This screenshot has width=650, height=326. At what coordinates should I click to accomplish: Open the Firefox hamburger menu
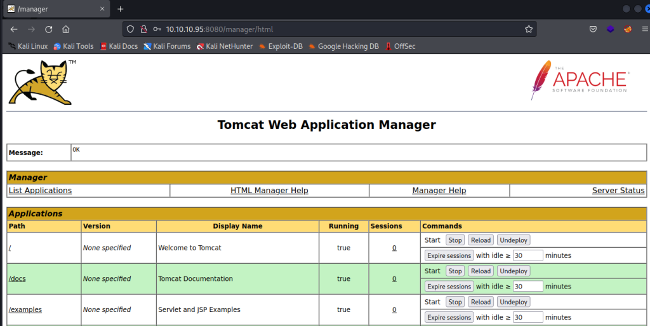click(x=645, y=29)
